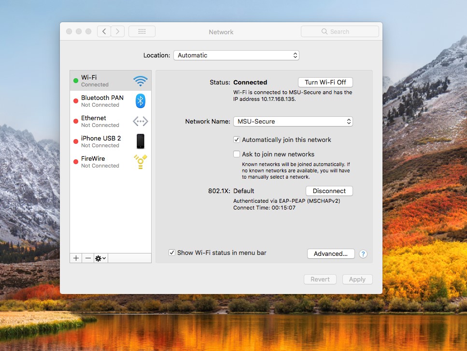The width and height of the screenshot is (467, 351).
Task: Add a new network service with plus button
Action: tap(75, 258)
